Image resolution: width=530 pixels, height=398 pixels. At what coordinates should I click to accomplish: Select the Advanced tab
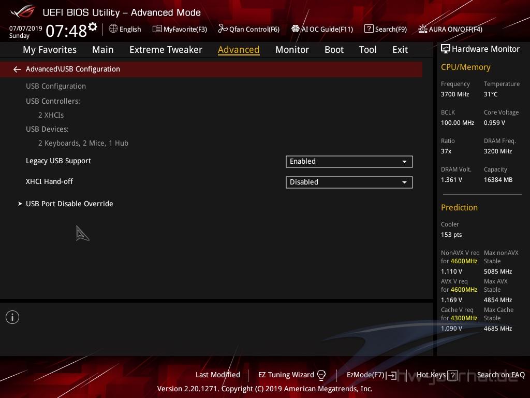239,50
